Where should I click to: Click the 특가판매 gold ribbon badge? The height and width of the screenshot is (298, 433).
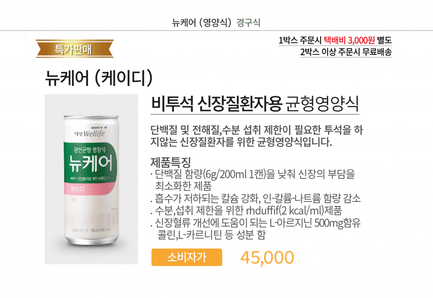pyautogui.click(x=74, y=49)
